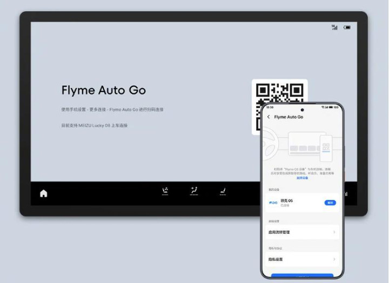The height and width of the screenshot is (283, 389).
Task: Select the 领克 05 device entry
Action: 302,203
